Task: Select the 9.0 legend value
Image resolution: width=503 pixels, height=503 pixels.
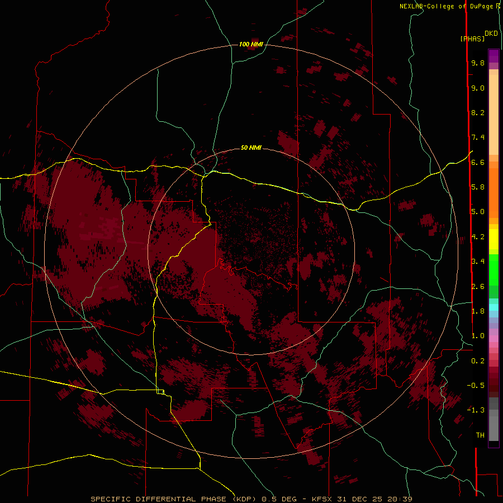Action: (478, 88)
